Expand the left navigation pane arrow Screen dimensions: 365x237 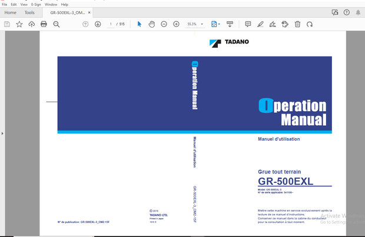coord(2,133)
